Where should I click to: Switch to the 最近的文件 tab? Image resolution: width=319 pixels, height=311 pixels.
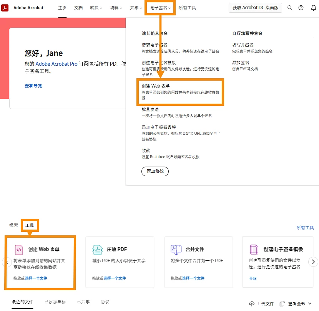[22, 302]
